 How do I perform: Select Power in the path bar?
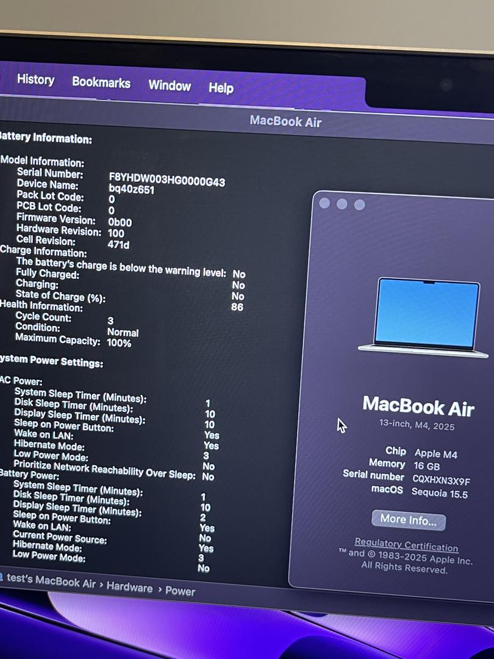180,591
